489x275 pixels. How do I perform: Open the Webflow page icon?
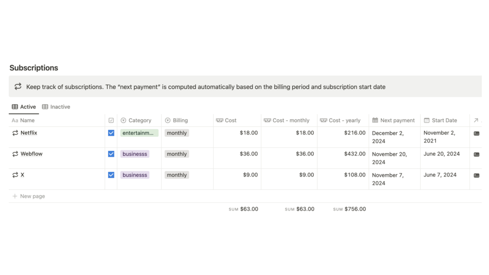point(15,154)
